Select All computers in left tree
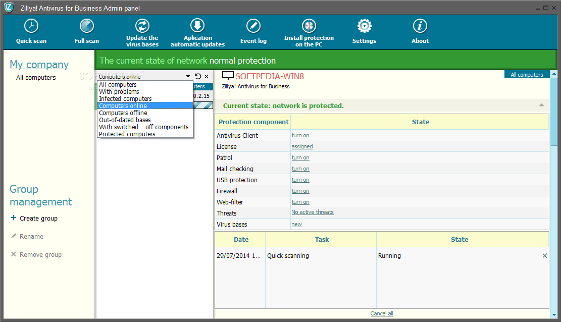The height and width of the screenshot is (322, 561). pyautogui.click(x=36, y=77)
